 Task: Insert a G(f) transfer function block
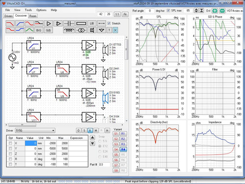tap(49, 30)
